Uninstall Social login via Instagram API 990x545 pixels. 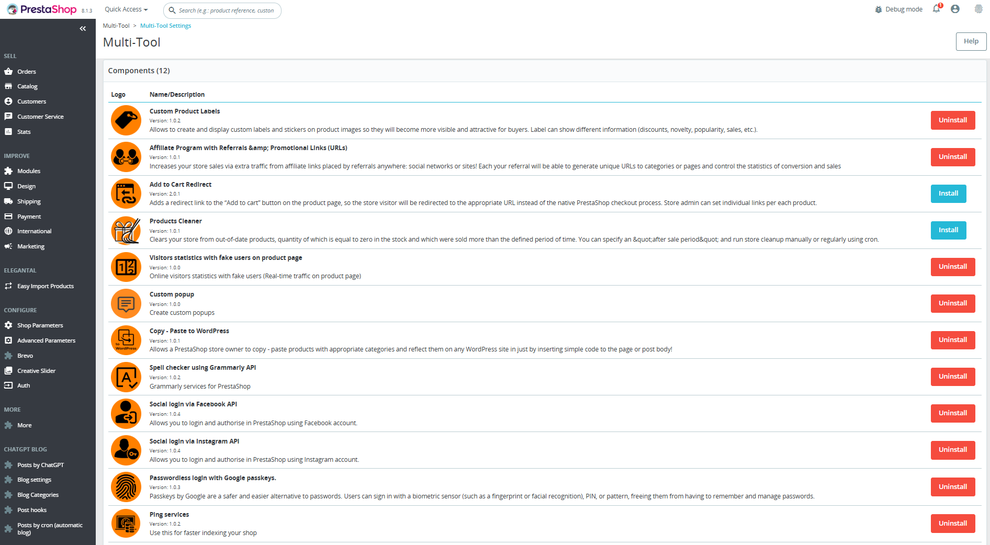tap(952, 450)
